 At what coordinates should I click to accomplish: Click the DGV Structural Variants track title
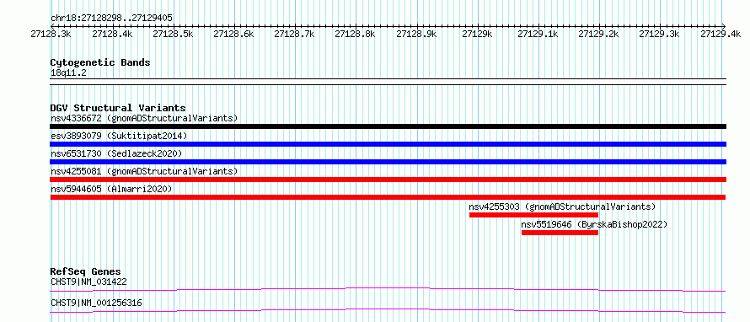coord(118,108)
